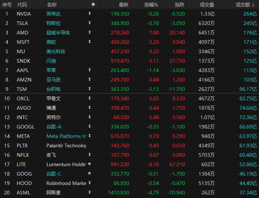Viewport: 259px width, 198px height.
Task: Select the PLTR ticker code
Action: (22, 146)
